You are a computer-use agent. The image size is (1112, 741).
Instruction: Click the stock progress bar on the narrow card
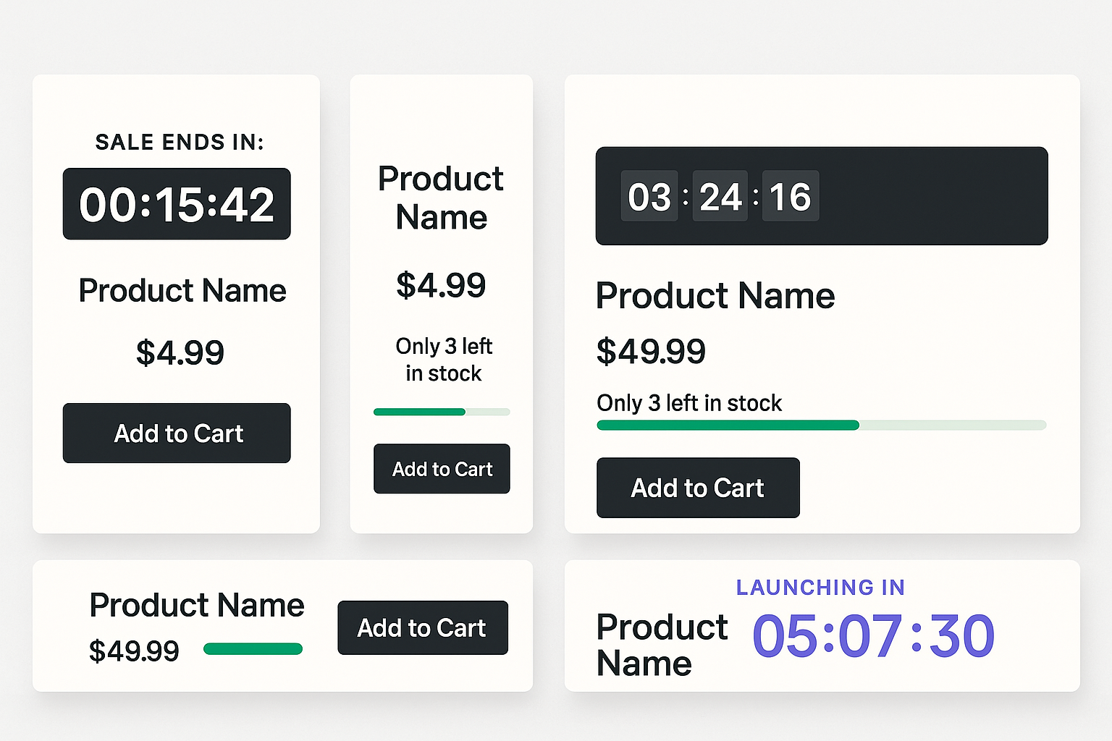pyautogui.click(x=441, y=412)
